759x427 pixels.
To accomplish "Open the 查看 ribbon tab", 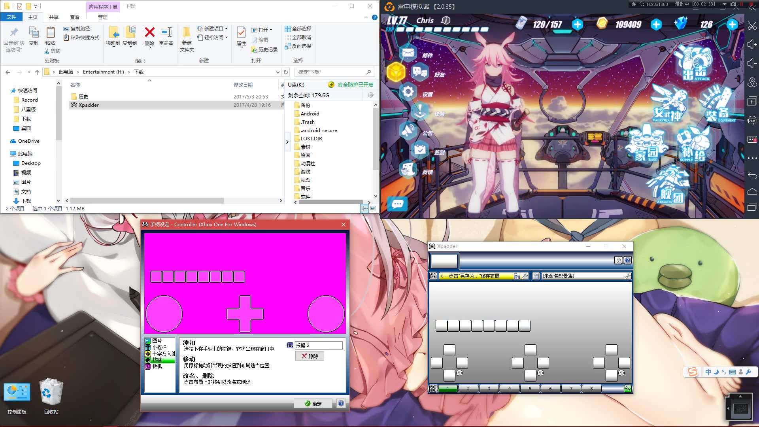I will click(74, 17).
